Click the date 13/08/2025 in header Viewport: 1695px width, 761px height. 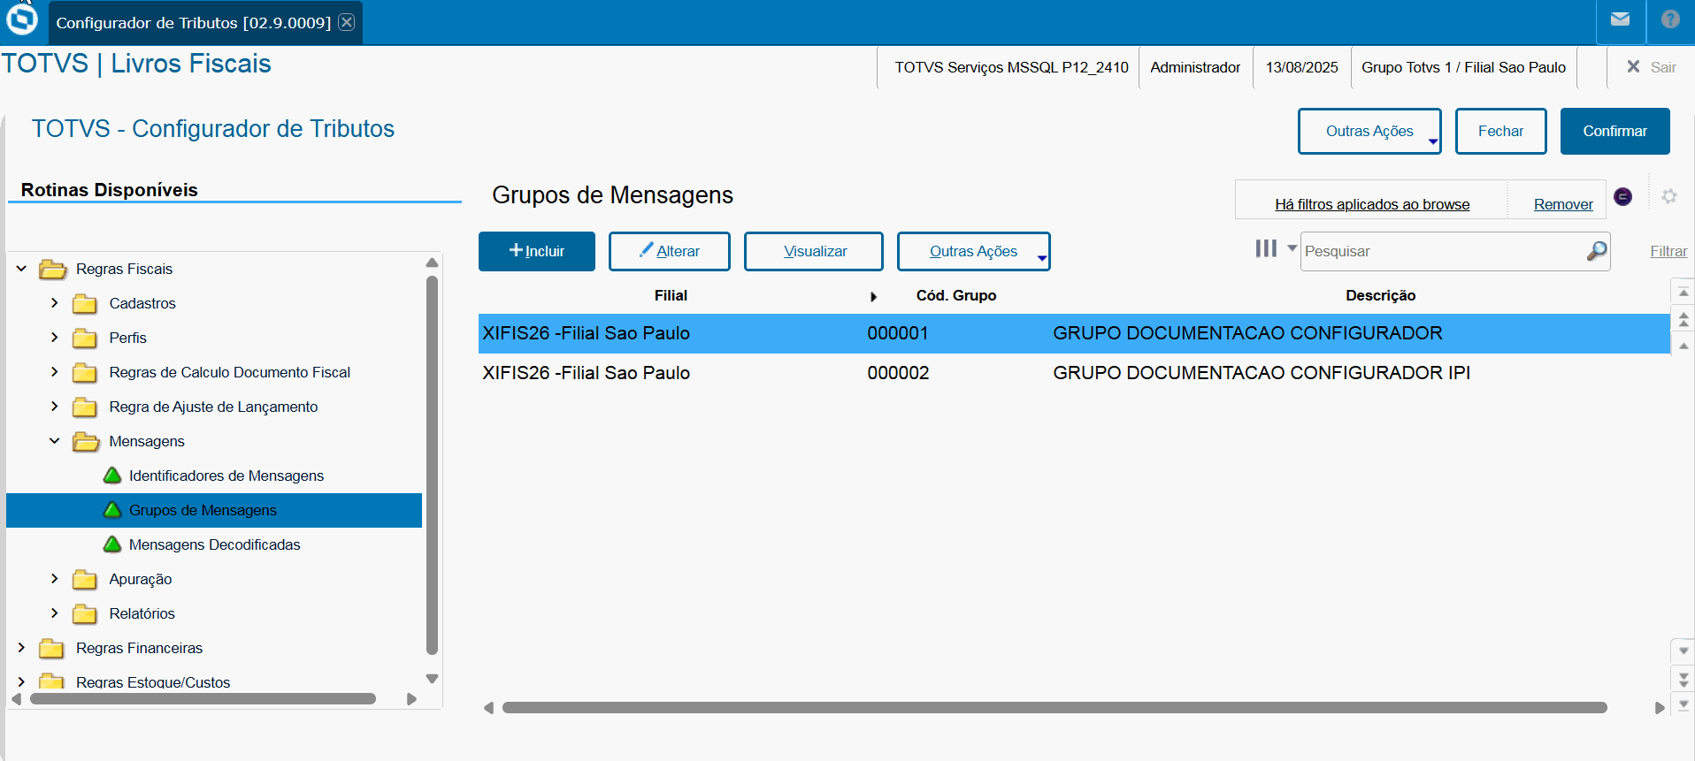(1302, 67)
